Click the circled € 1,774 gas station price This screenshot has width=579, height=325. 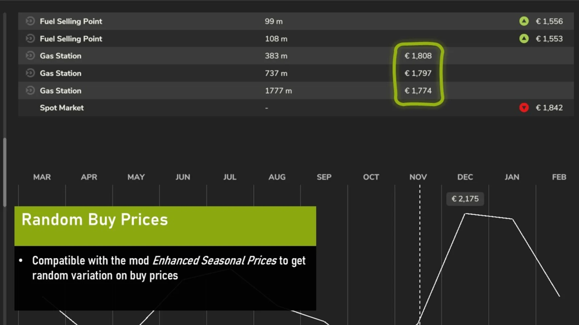418,90
